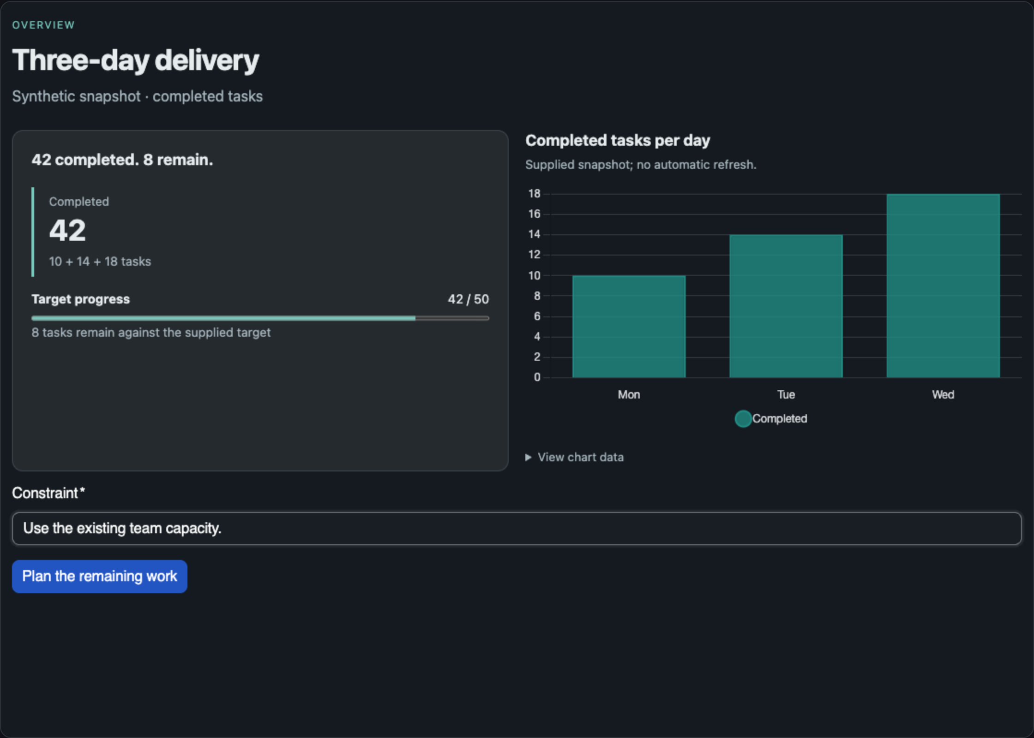Click the large '42' completed count
Screen dimensions: 1034x738
[x=67, y=230]
